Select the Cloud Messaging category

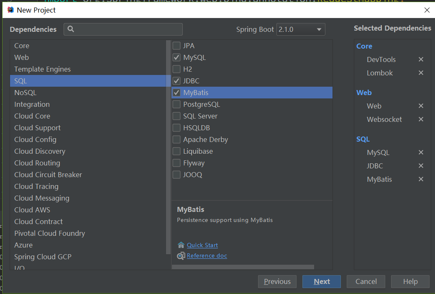click(x=88, y=198)
